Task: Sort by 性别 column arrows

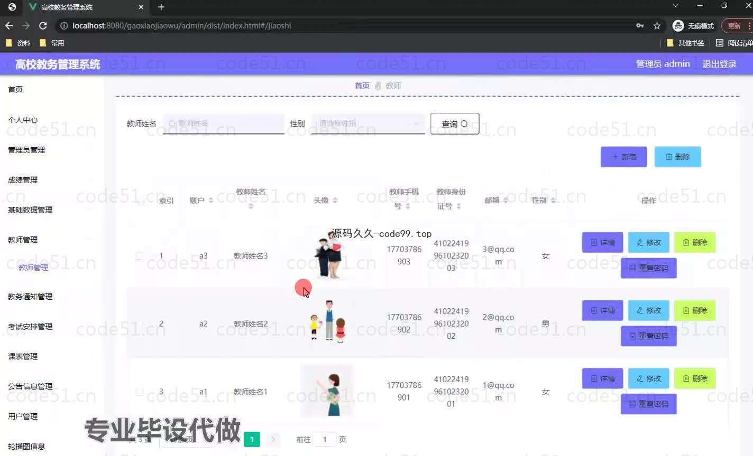Action: 553,201
